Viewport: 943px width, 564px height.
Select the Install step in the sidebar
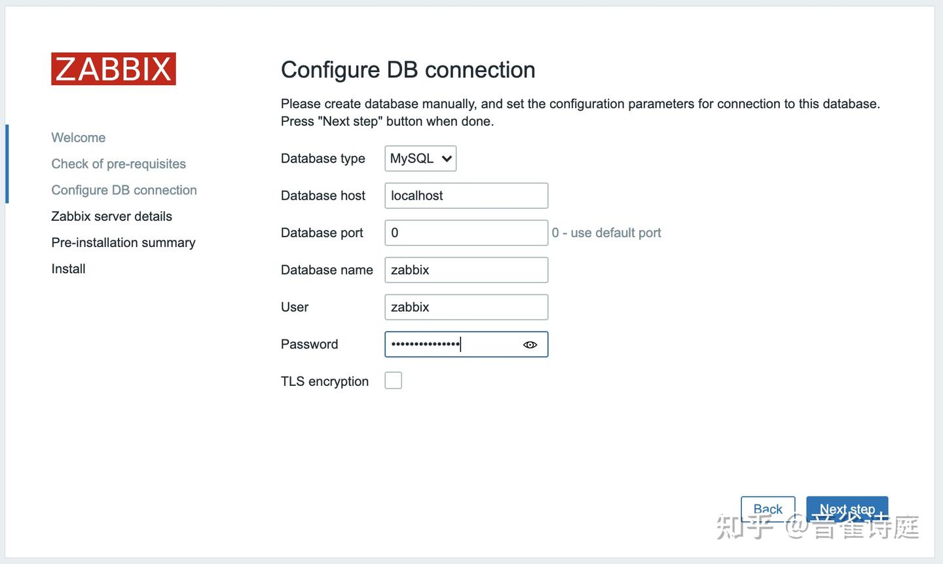(x=67, y=267)
